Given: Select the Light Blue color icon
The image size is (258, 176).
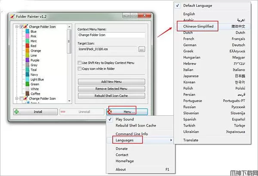Looking at the screenshot, I should (x=28, y=79).
